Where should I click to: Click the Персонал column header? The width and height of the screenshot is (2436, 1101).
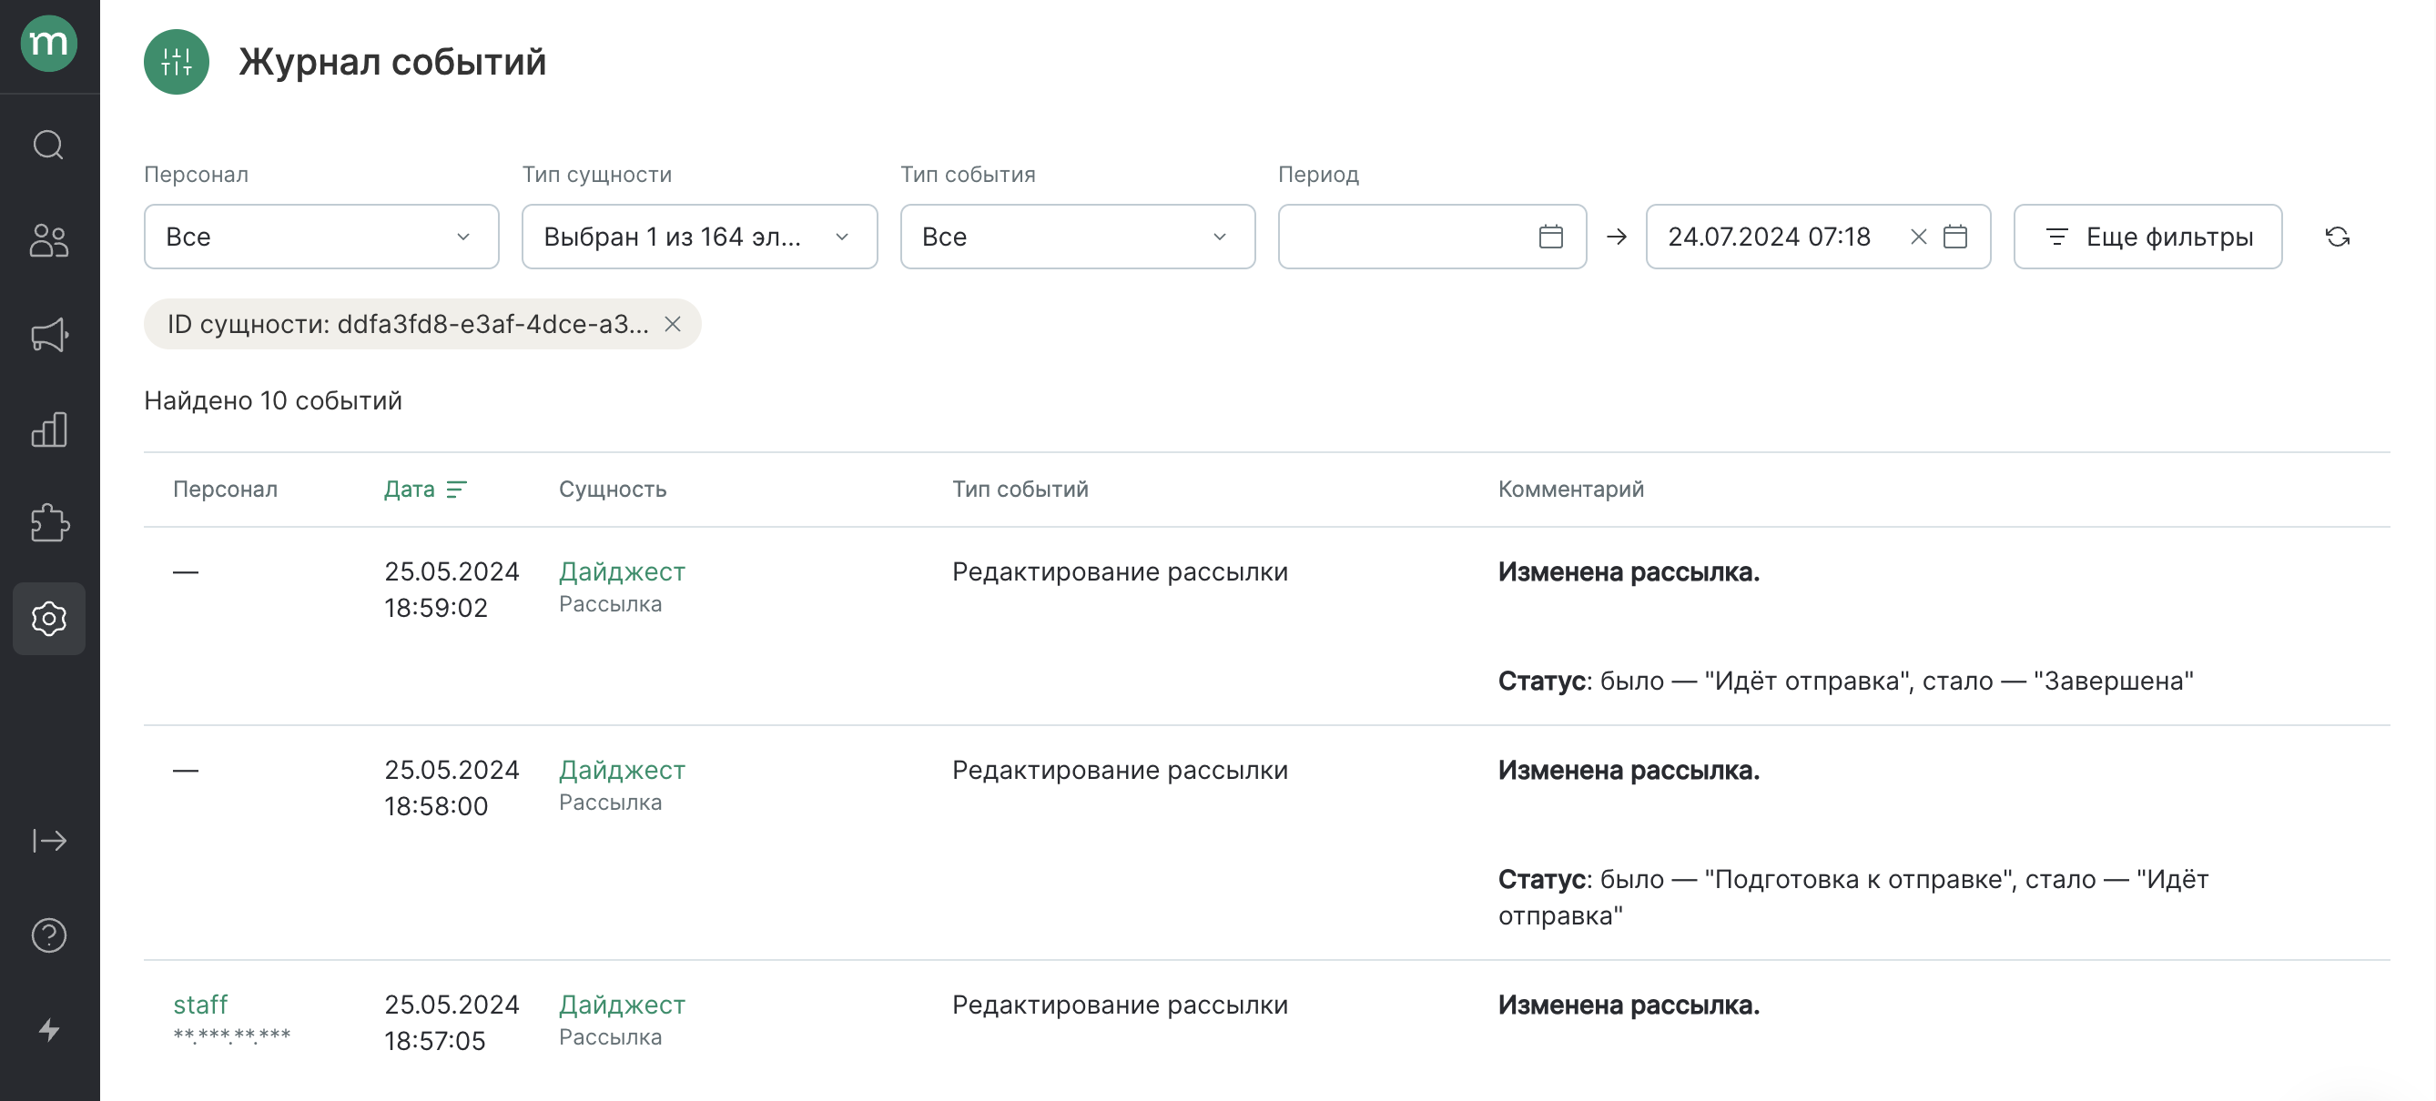(x=225, y=490)
